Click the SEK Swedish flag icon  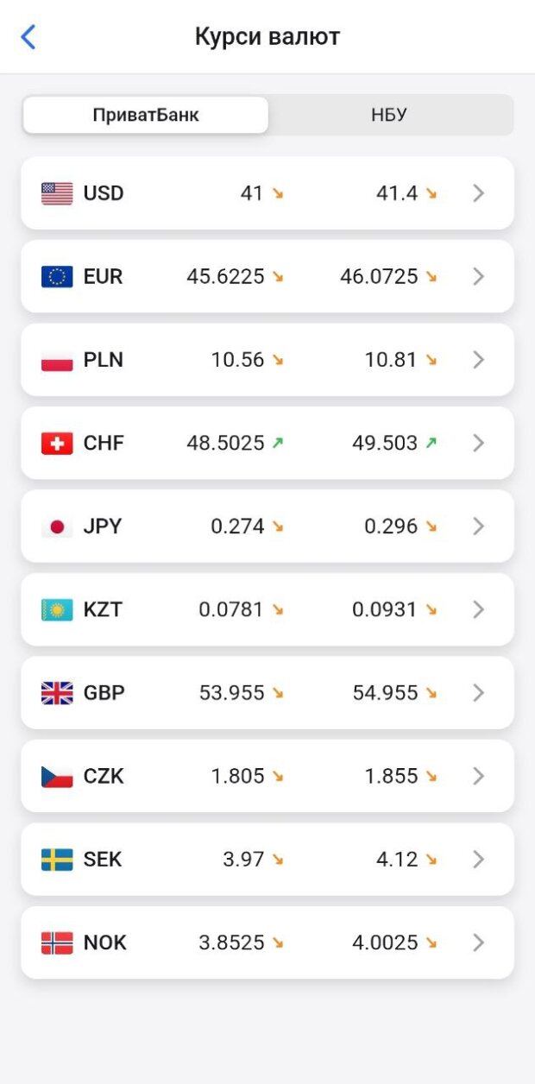(57, 860)
